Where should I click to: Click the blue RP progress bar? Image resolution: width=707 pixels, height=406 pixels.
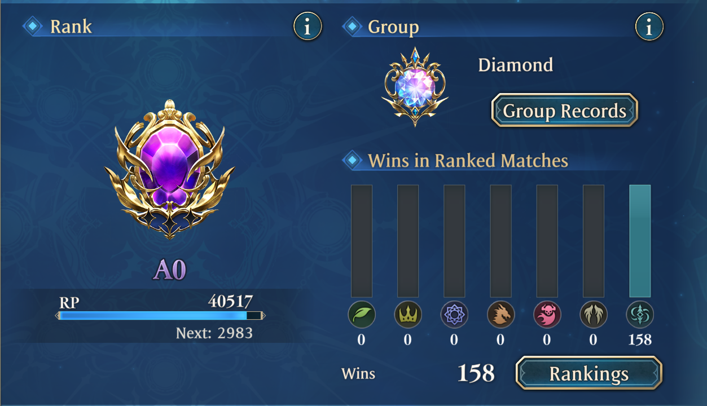[x=160, y=316]
